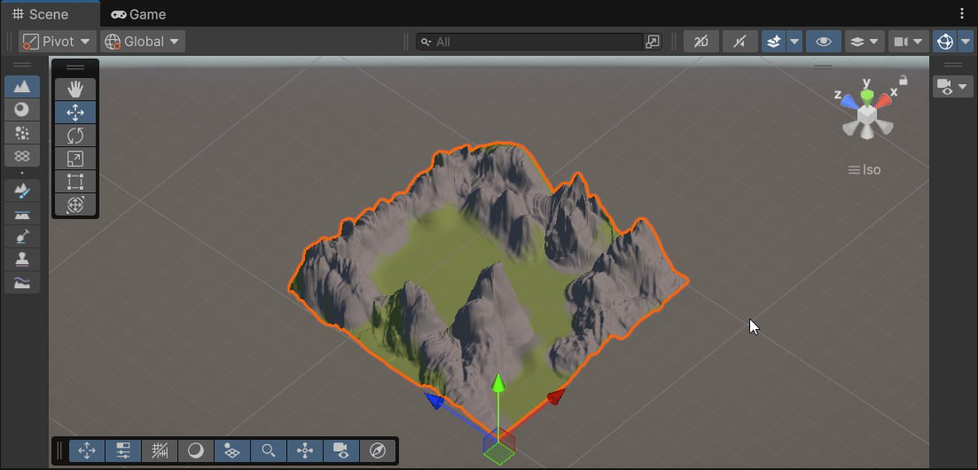
Task: Toggle 2D view mode
Action: (x=701, y=42)
